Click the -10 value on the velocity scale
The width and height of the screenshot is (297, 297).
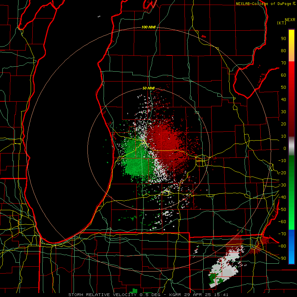click(x=282, y=161)
